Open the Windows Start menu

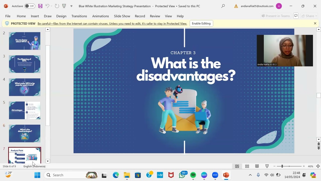click(x=37, y=175)
